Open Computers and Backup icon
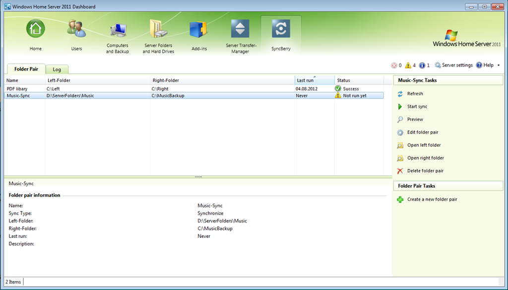Image resolution: width=508 pixels, height=290 pixels. point(118,30)
